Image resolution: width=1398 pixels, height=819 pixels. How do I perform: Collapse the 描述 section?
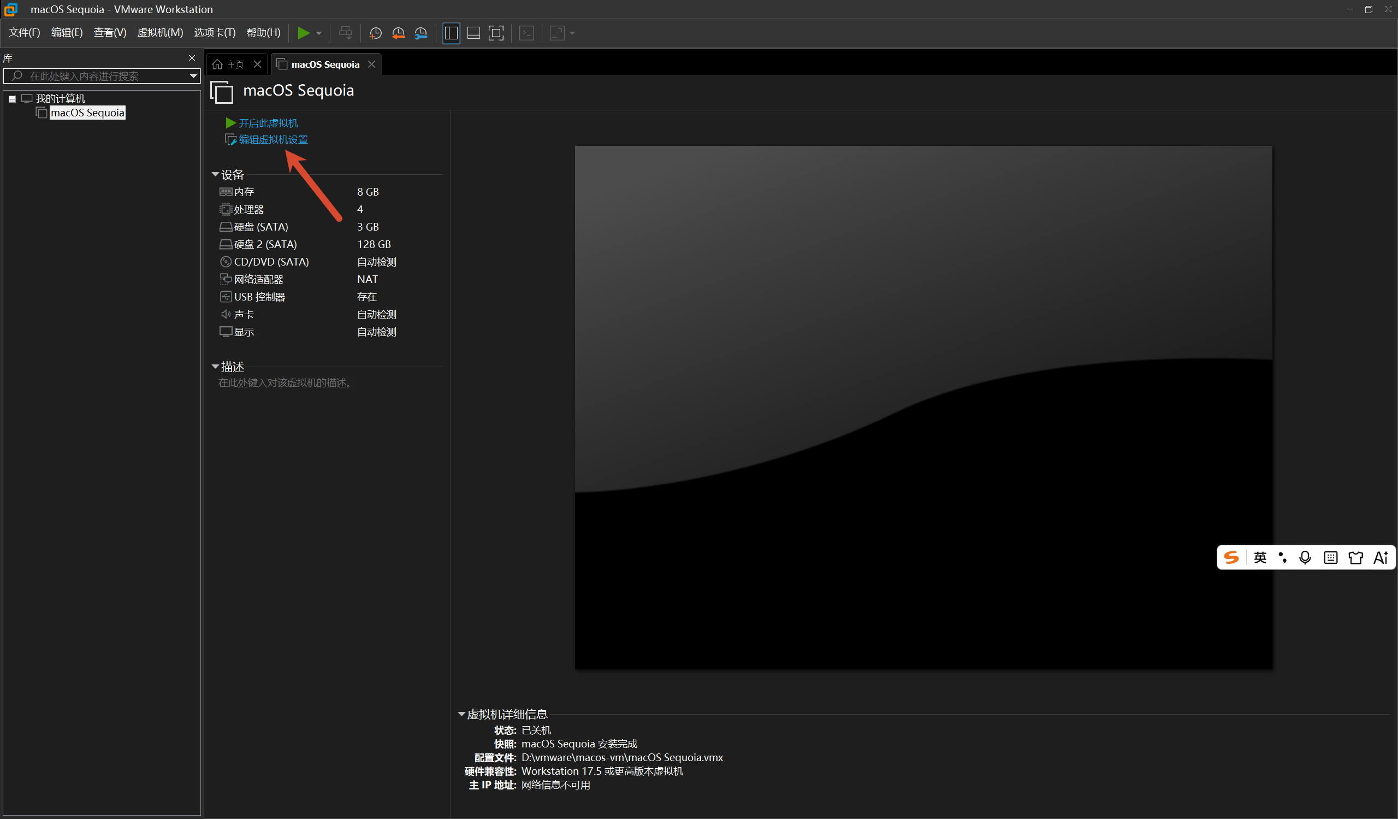point(215,367)
